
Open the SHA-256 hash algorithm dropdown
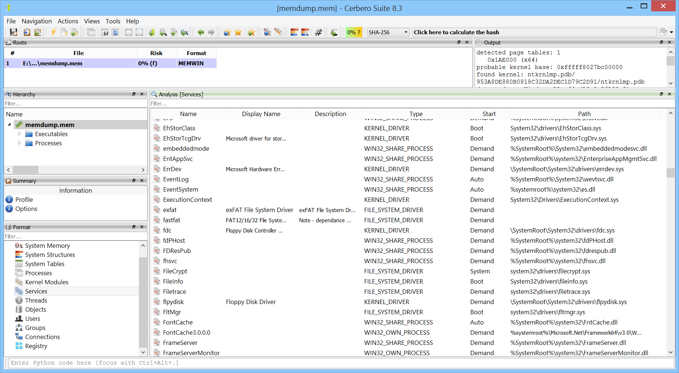[x=388, y=32]
